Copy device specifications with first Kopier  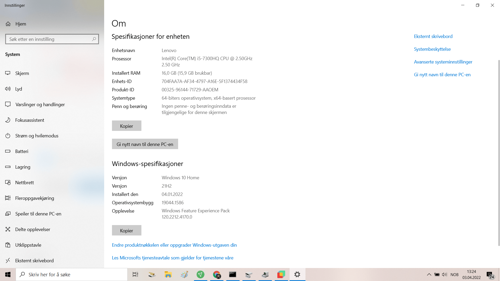point(127,126)
